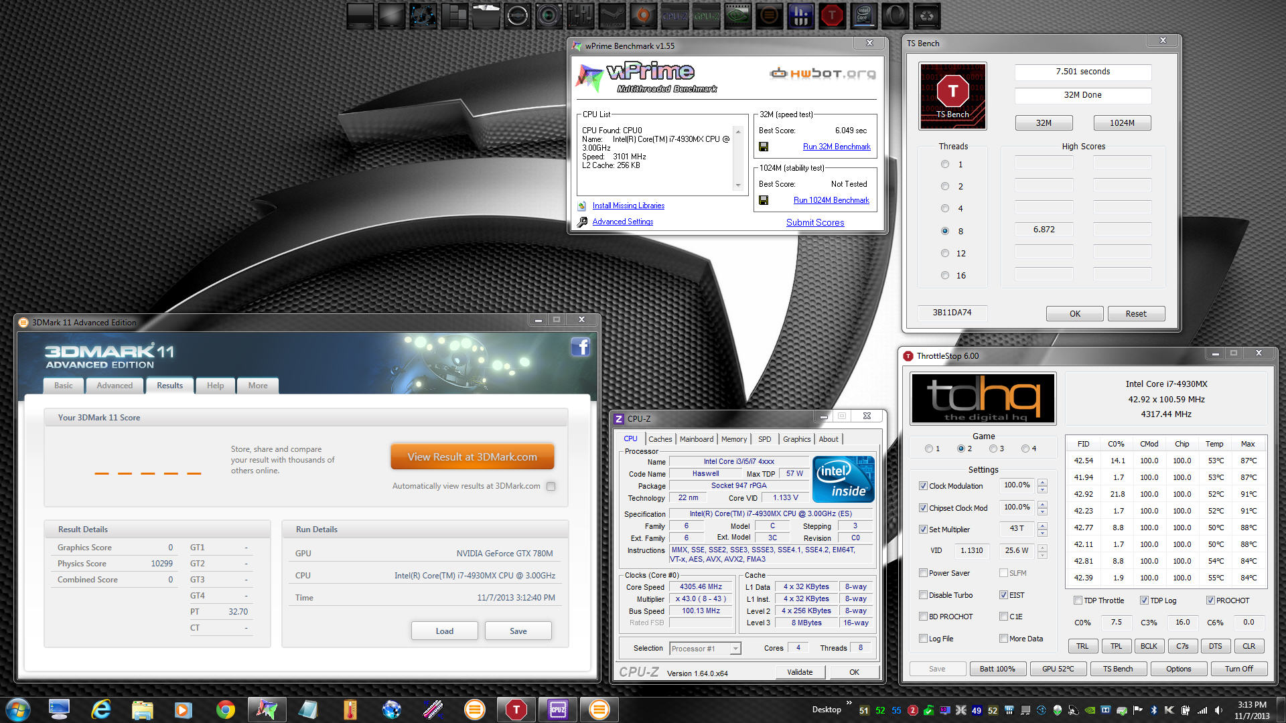Click the Windows Start orb
This screenshot has width=1286, height=723.
[x=18, y=709]
